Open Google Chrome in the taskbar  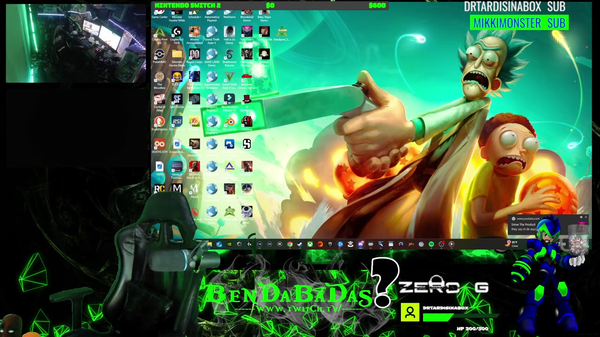(290, 244)
